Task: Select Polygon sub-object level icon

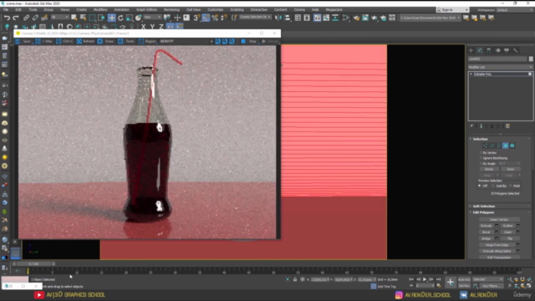Action: 506,145
